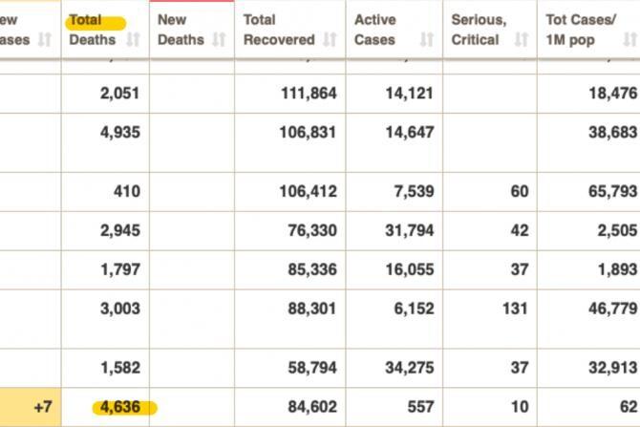Click the +7 new cases cell
This screenshot has width=640, height=427.
(x=42, y=407)
